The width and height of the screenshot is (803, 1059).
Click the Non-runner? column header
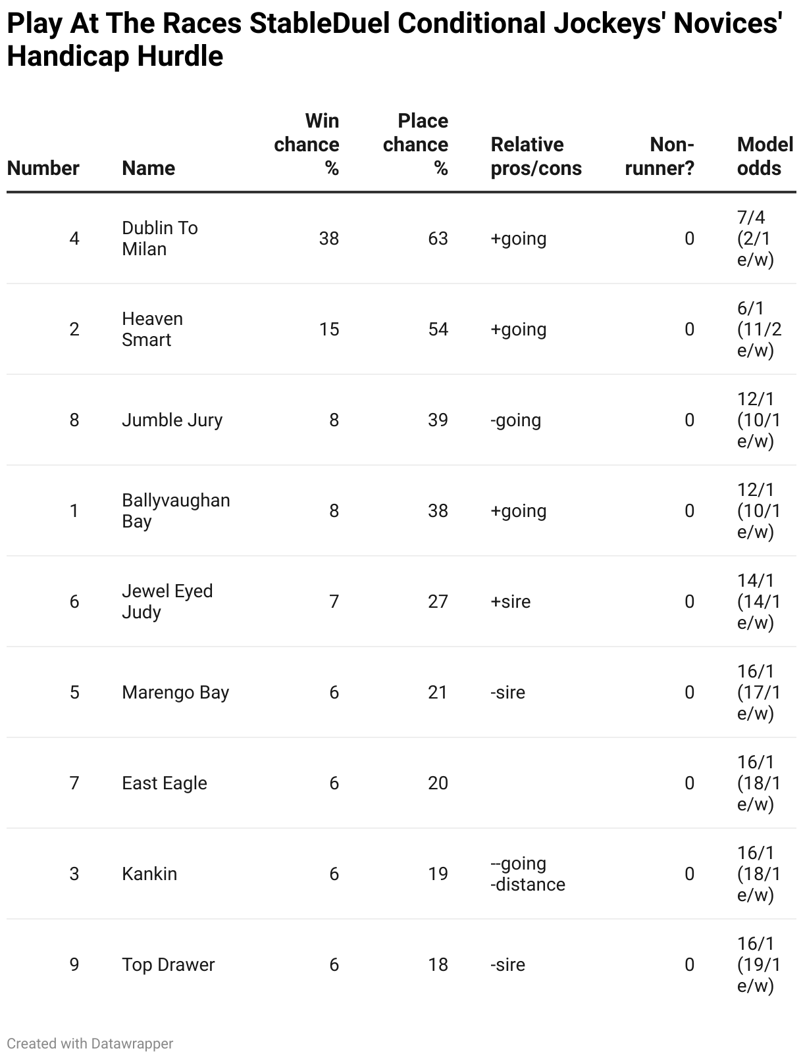pyautogui.click(x=660, y=156)
